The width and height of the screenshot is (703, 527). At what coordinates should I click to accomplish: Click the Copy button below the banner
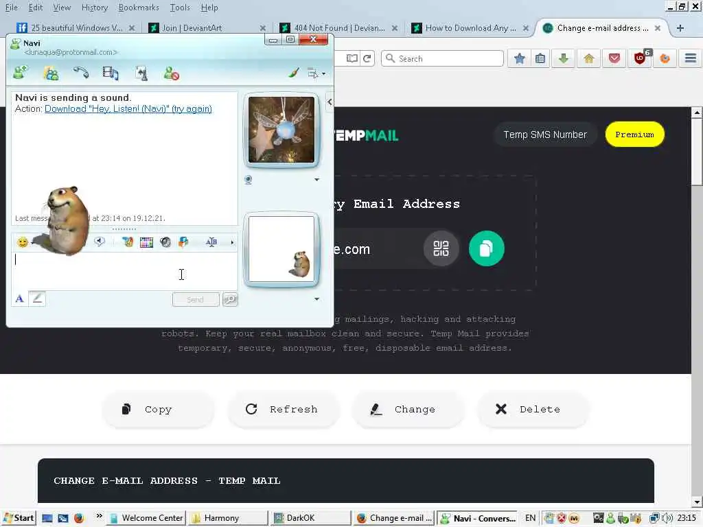[x=159, y=409]
